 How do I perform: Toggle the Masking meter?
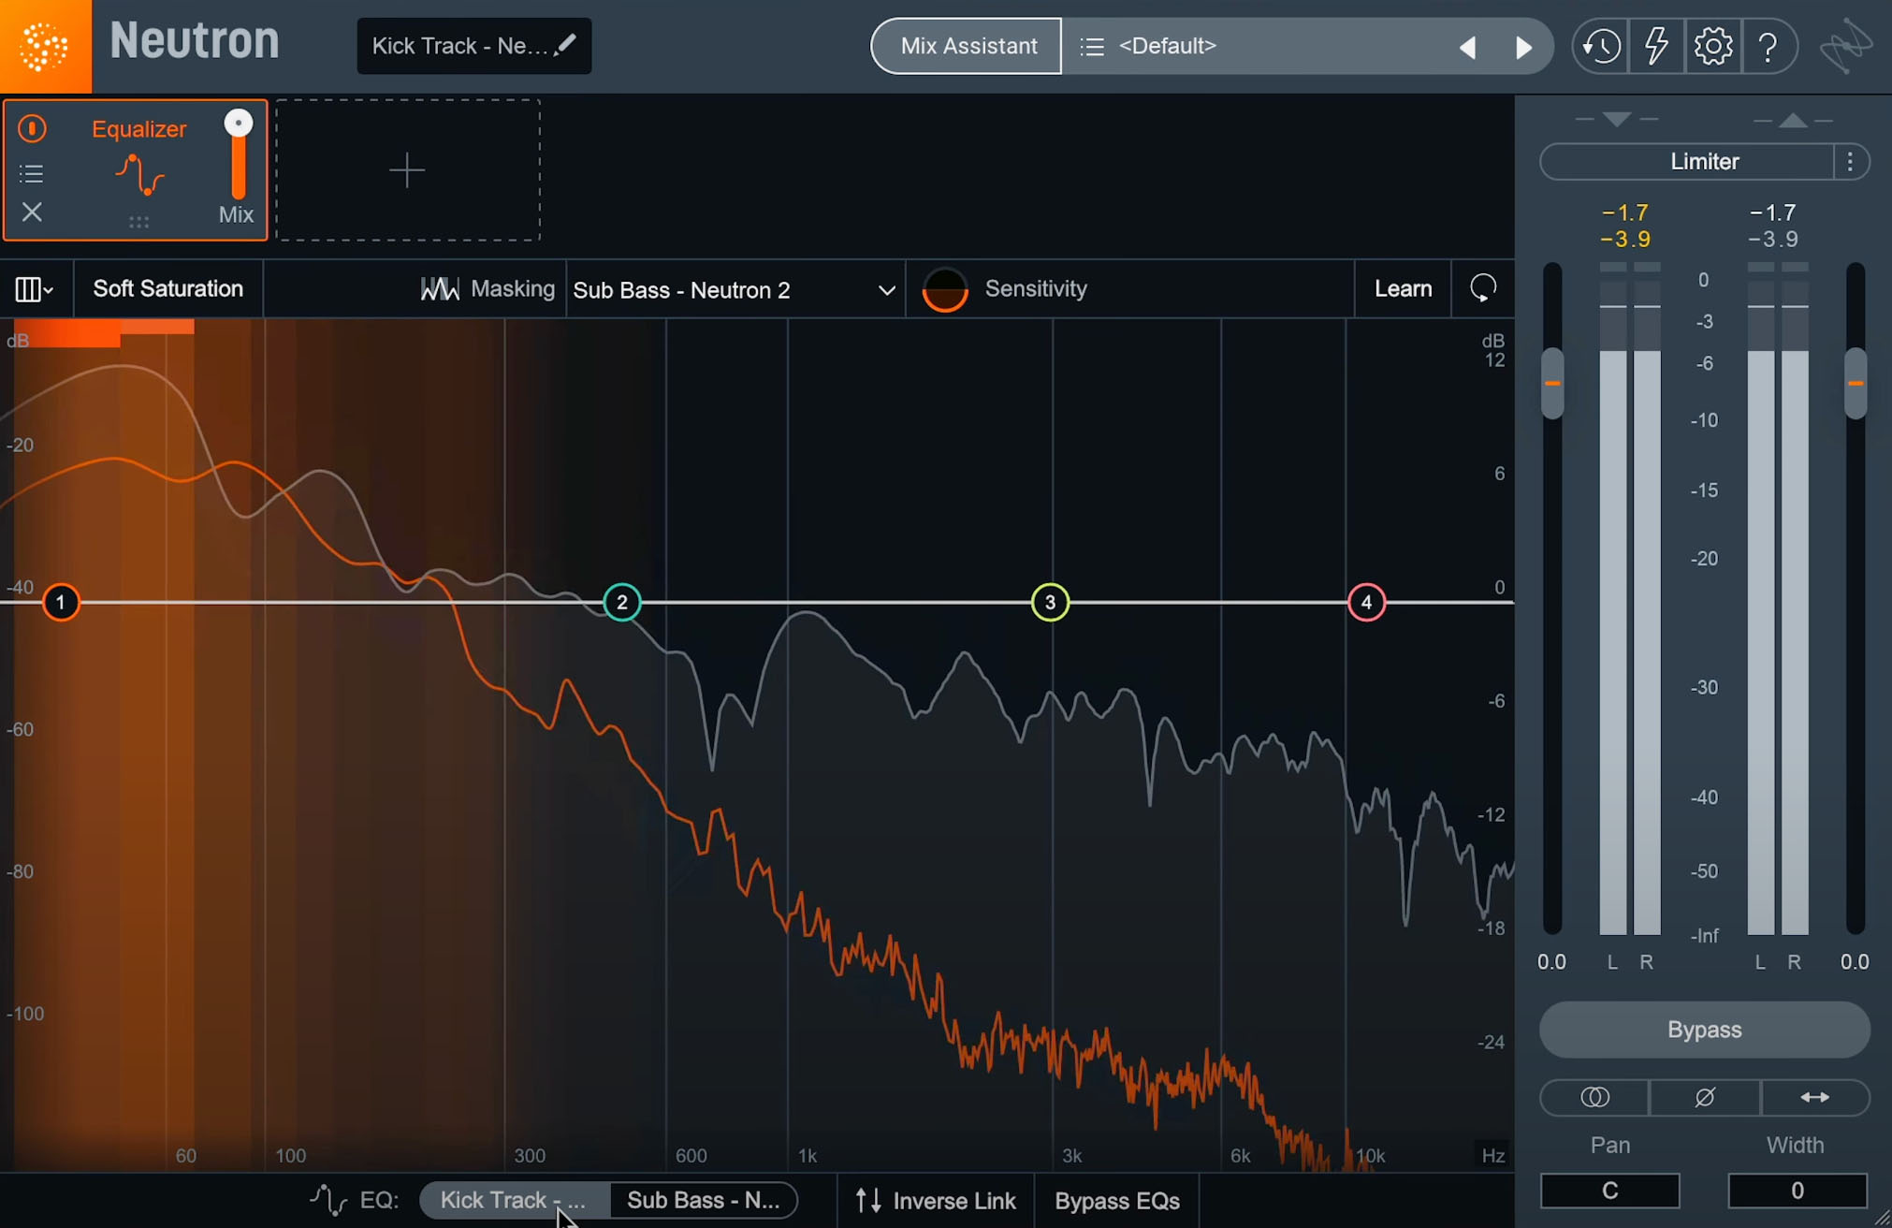(487, 289)
